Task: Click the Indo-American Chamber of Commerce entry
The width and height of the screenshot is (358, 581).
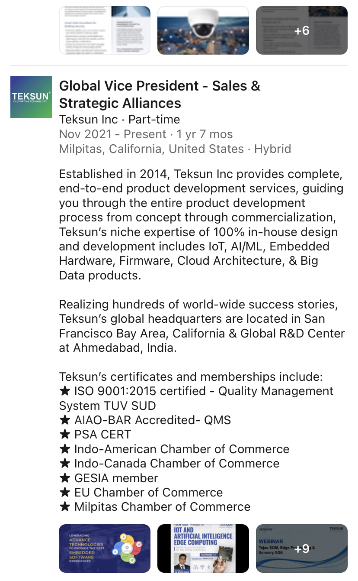Action: (x=182, y=449)
